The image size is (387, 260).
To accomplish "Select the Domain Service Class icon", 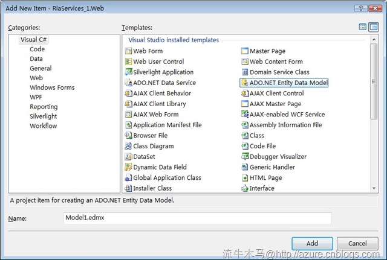I will (245, 72).
